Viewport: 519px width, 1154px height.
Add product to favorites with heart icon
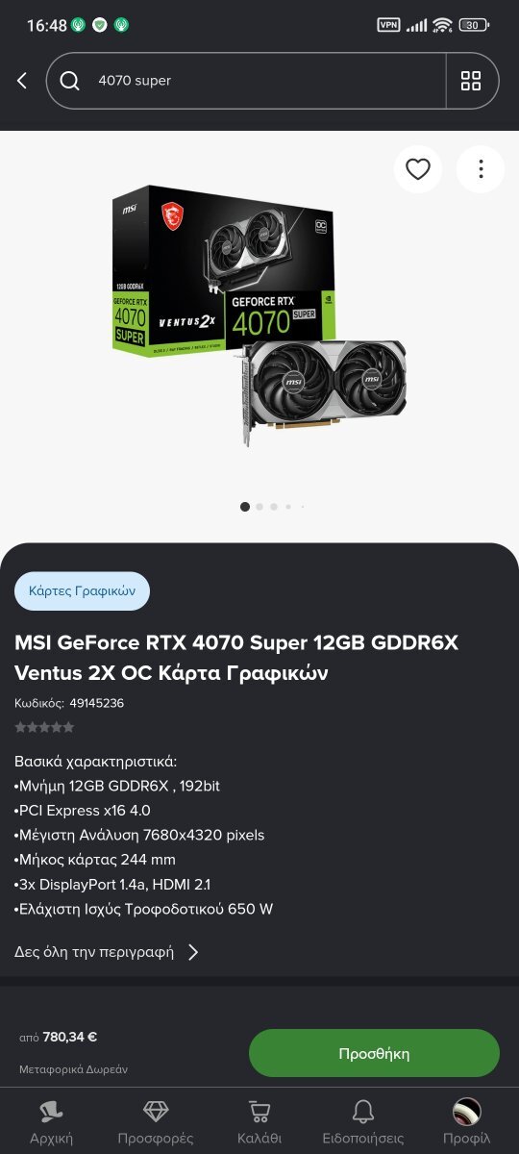pos(418,169)
